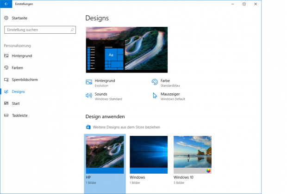Click the blue color bar under HP theme
Image resolution: width=287 pixels, height=194 pixels.
coord(105,170)
